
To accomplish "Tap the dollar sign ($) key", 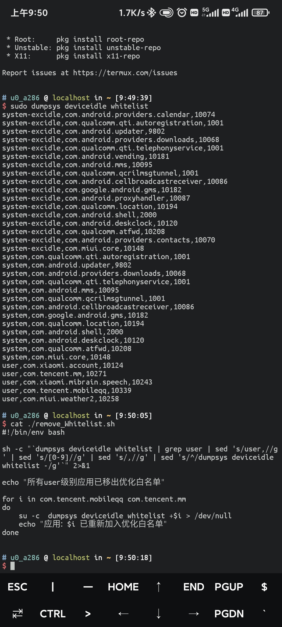I will pyautogui.click(x=264, y=587).
